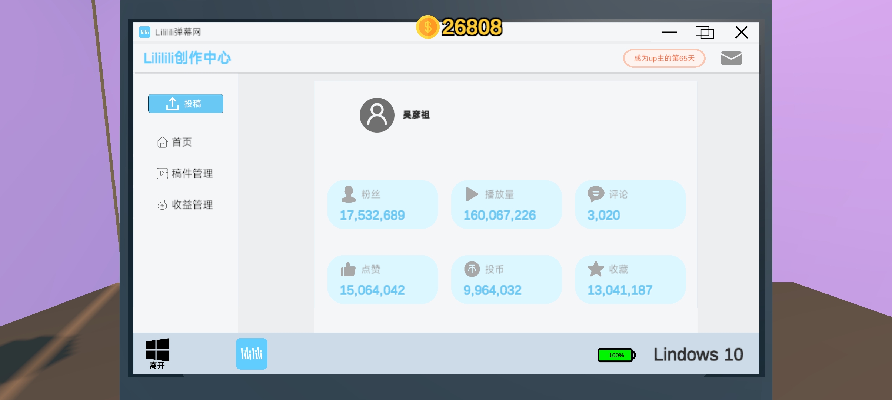Image resolution: width=892 pixels, height=400 pixels.
Task: Click the star 收藏 icon
Action: (x=596, y=269)
